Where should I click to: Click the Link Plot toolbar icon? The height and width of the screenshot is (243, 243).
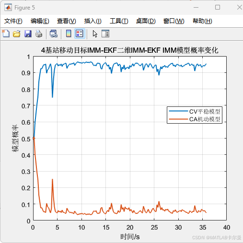tap(54, 34)
